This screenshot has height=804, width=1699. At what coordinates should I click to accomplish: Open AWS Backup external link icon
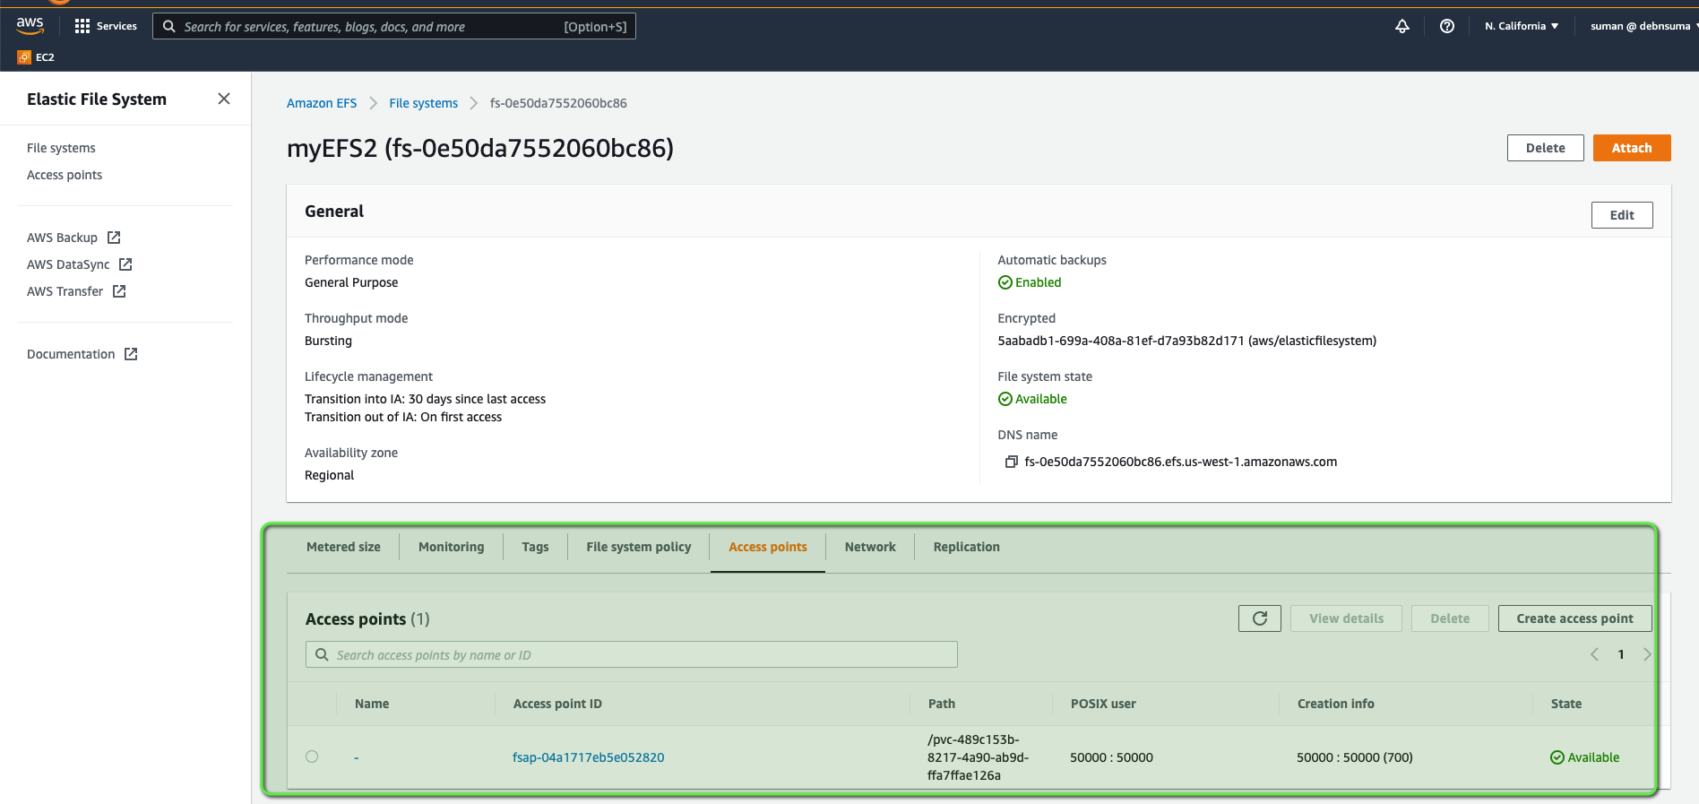tap(114, 238)
